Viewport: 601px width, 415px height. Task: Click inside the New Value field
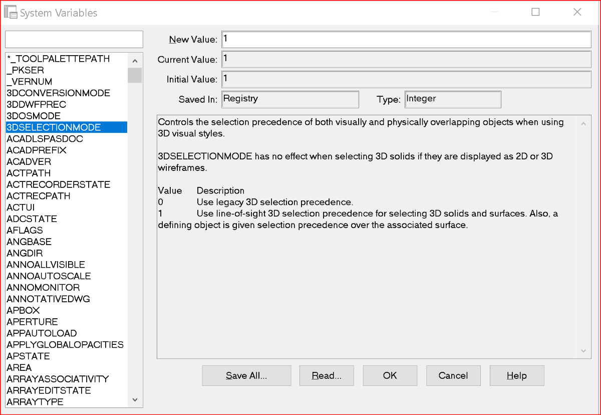406,39
